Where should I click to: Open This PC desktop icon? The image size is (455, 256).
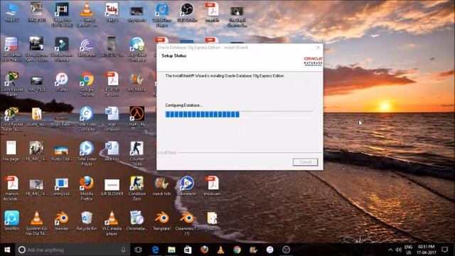11,13
